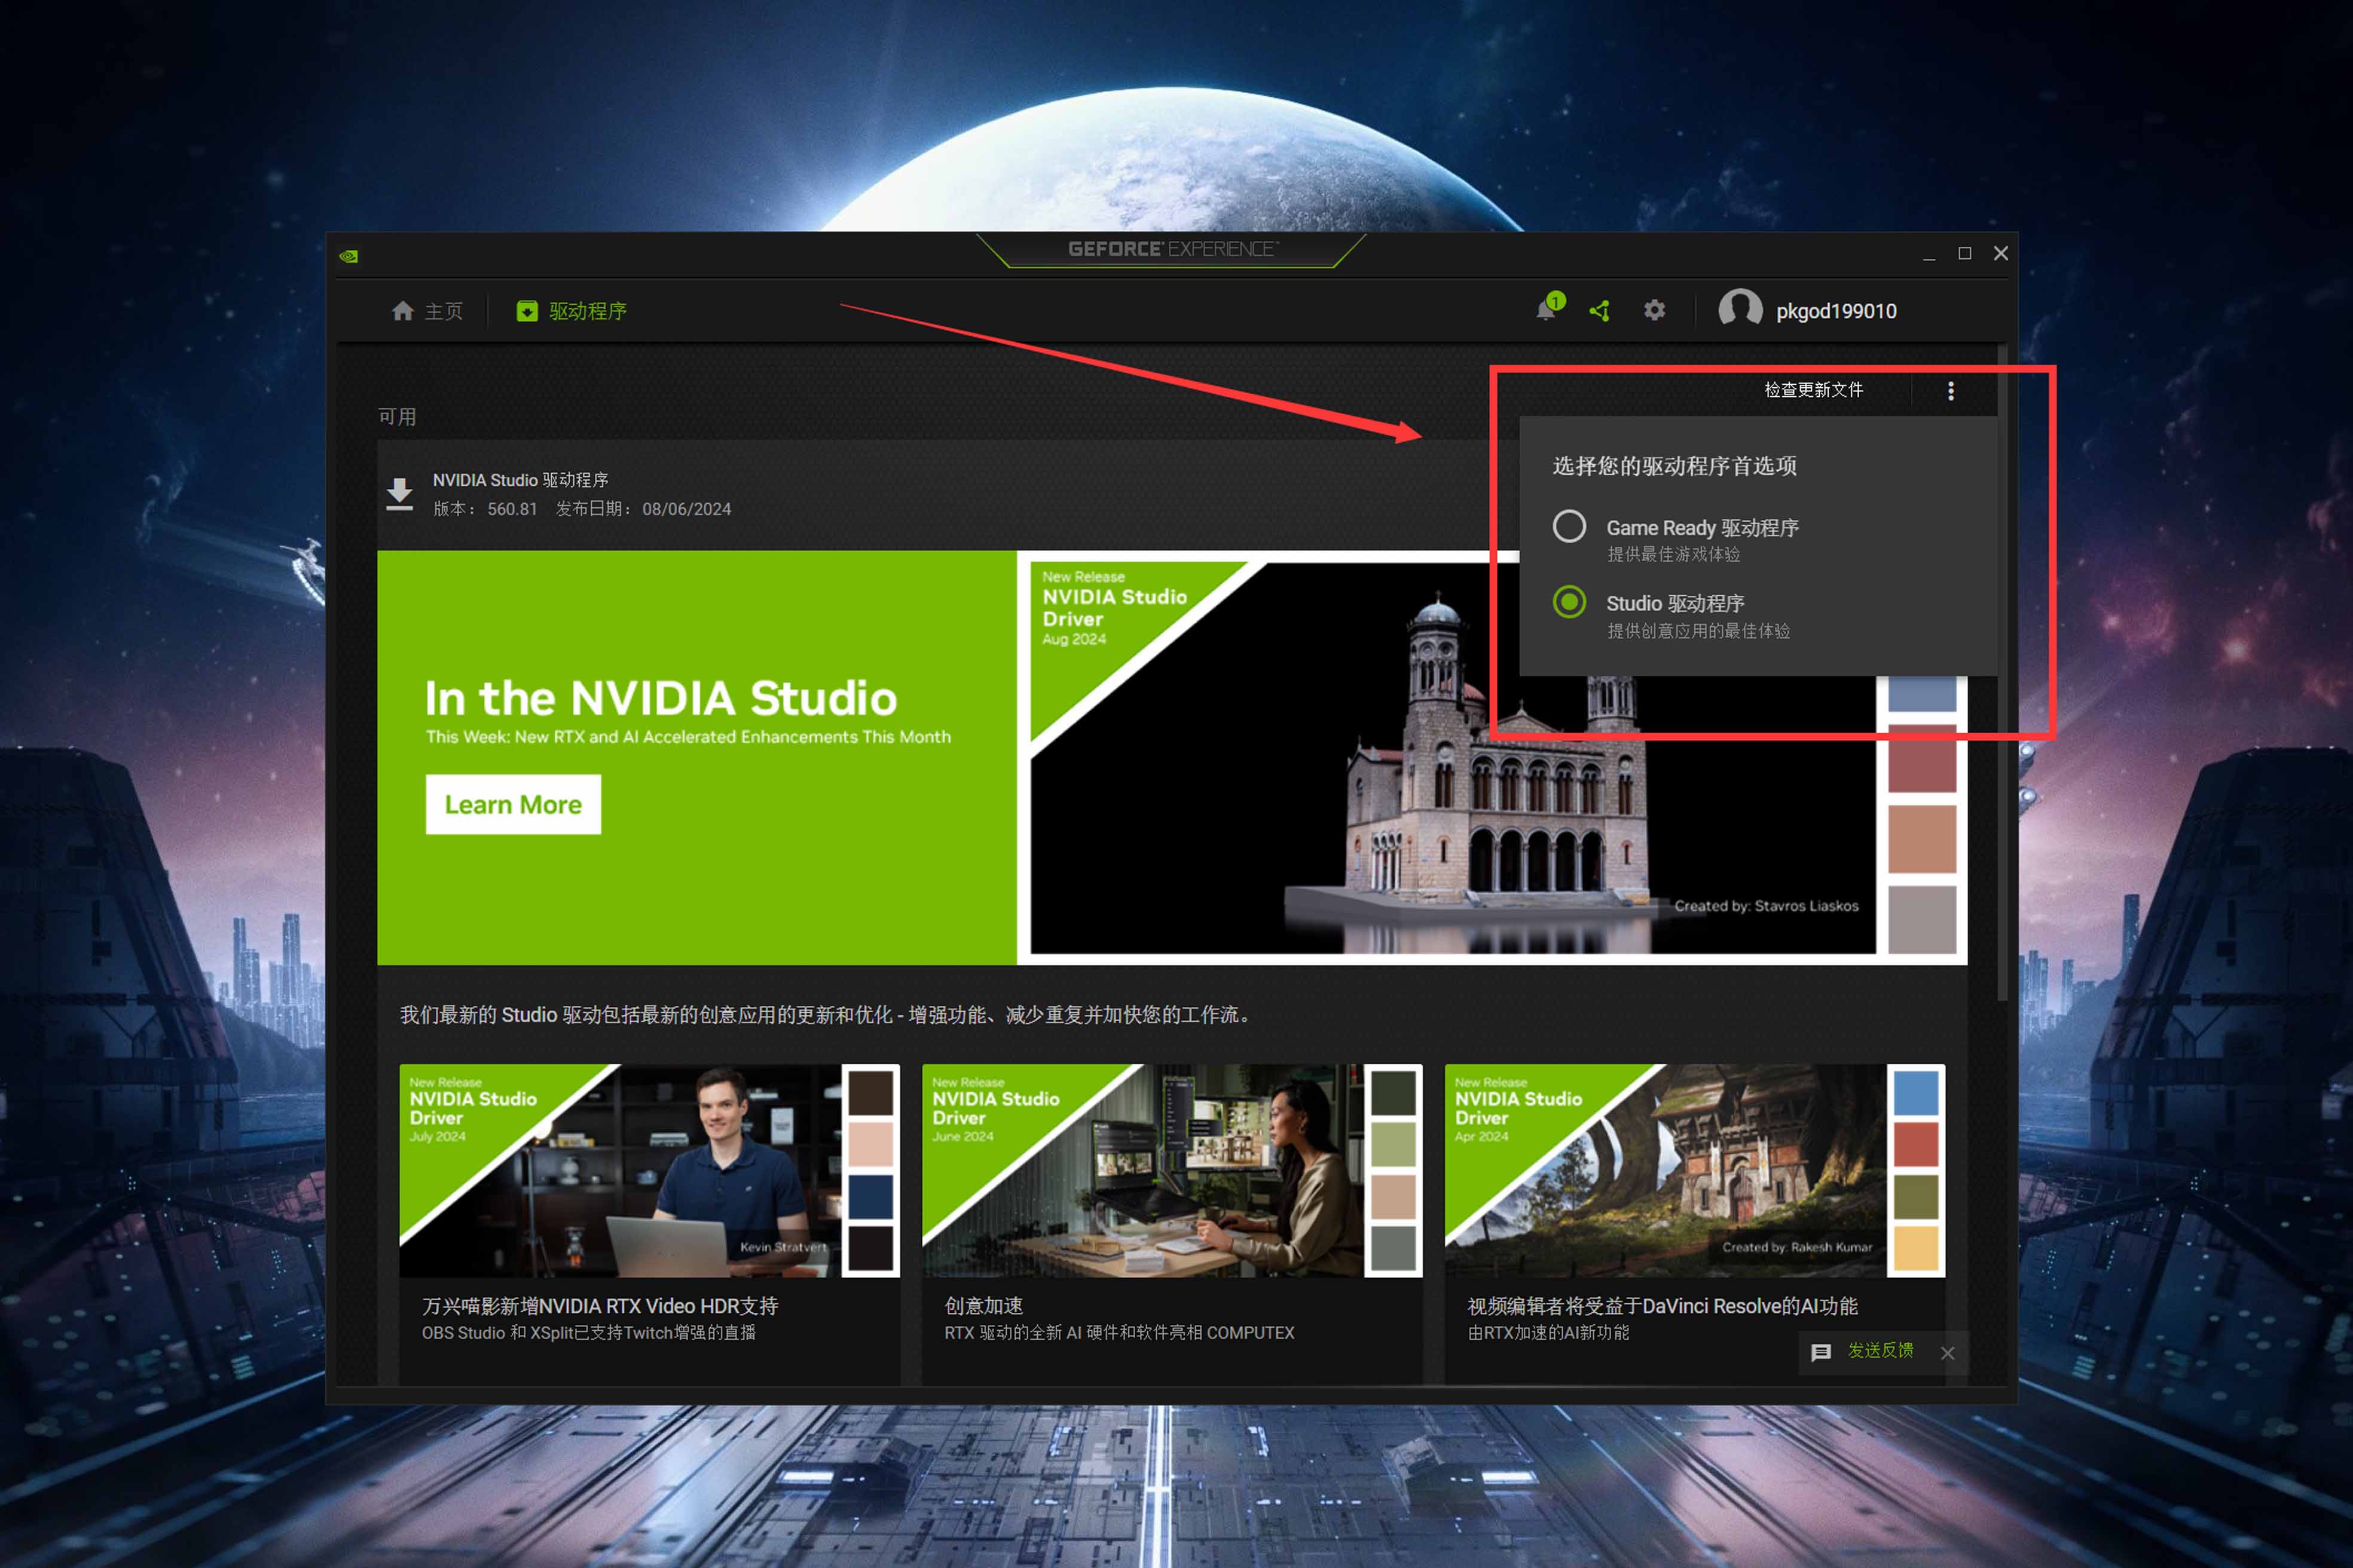This screenshot has height=1568, width=2353.
Task: Click the download arrow icon for Studio driver
Action: (x=400, y=494)
